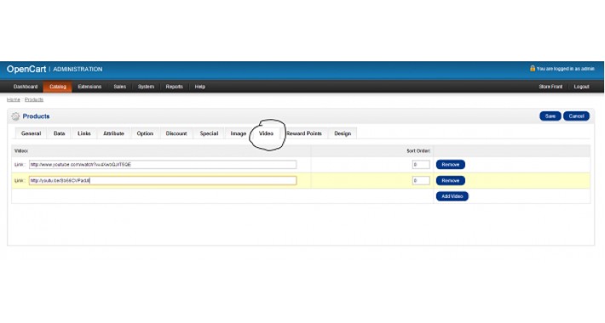Save the product
Image resolution: width=605 pixels, height=323 pixels.
[x=550, y=116]
